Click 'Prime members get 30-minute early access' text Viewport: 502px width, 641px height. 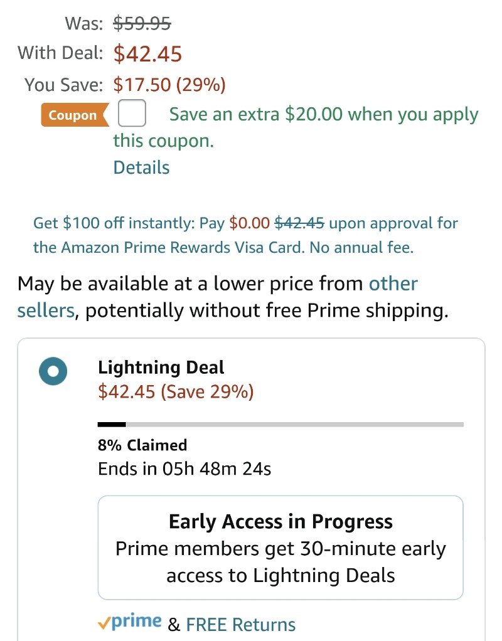[x=280, y=562]
